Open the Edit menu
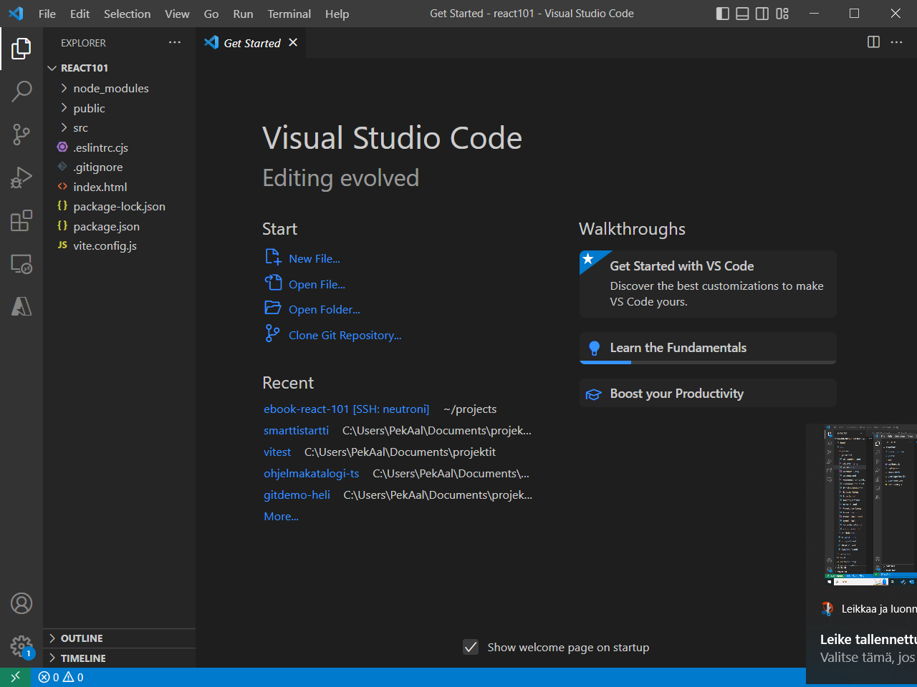This screenshot has height=687, width=917. 80,14
